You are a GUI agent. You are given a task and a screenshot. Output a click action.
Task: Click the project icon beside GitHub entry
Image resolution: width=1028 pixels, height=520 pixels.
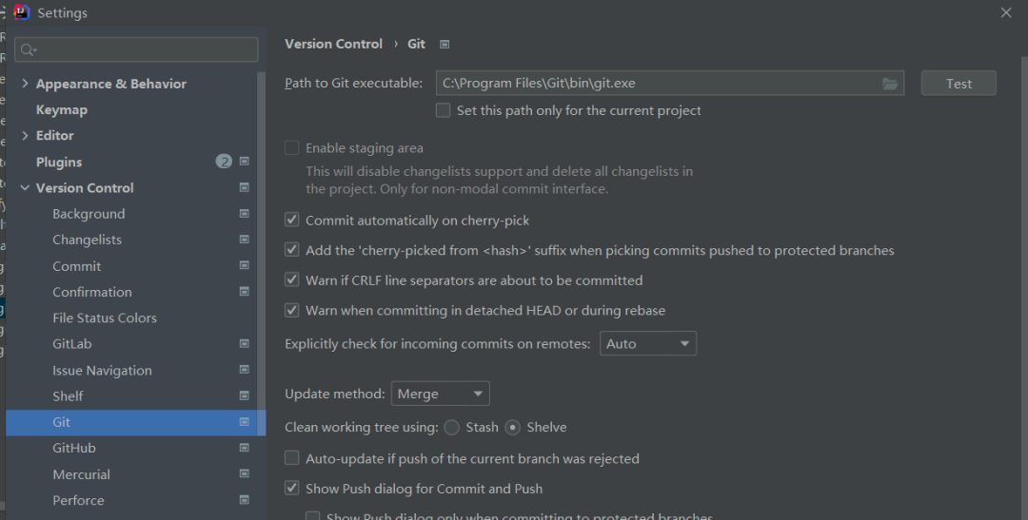click(x=245, y=448)
